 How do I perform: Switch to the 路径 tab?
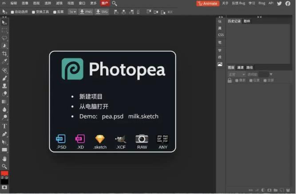(249, 67)
